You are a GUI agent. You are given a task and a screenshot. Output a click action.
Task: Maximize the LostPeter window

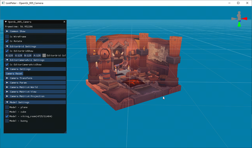(x=238, y=3)
